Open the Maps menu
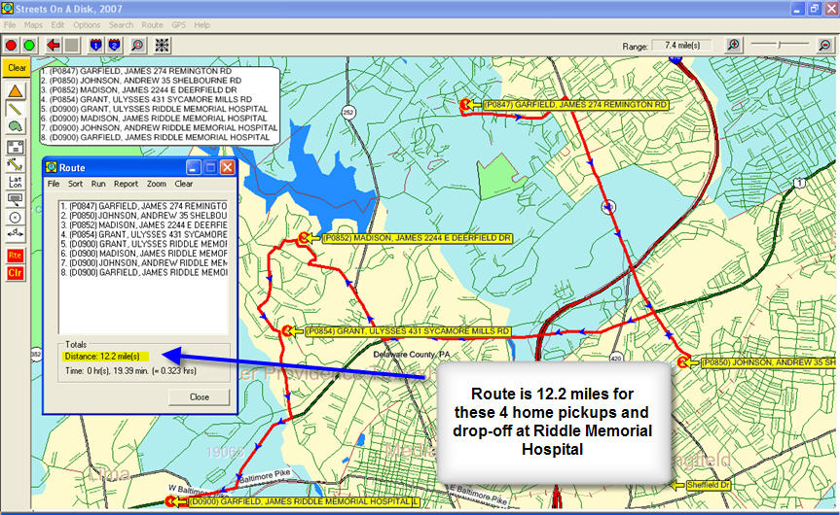The width and height of the screenshot is (840, 515). [x=33, y=25]
